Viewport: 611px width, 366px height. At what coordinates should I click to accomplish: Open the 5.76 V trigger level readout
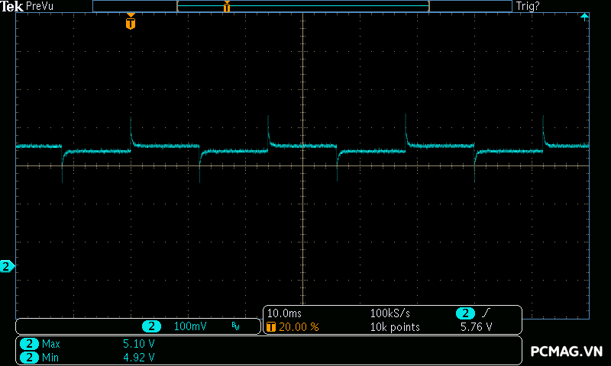click(x=476, y=326)
